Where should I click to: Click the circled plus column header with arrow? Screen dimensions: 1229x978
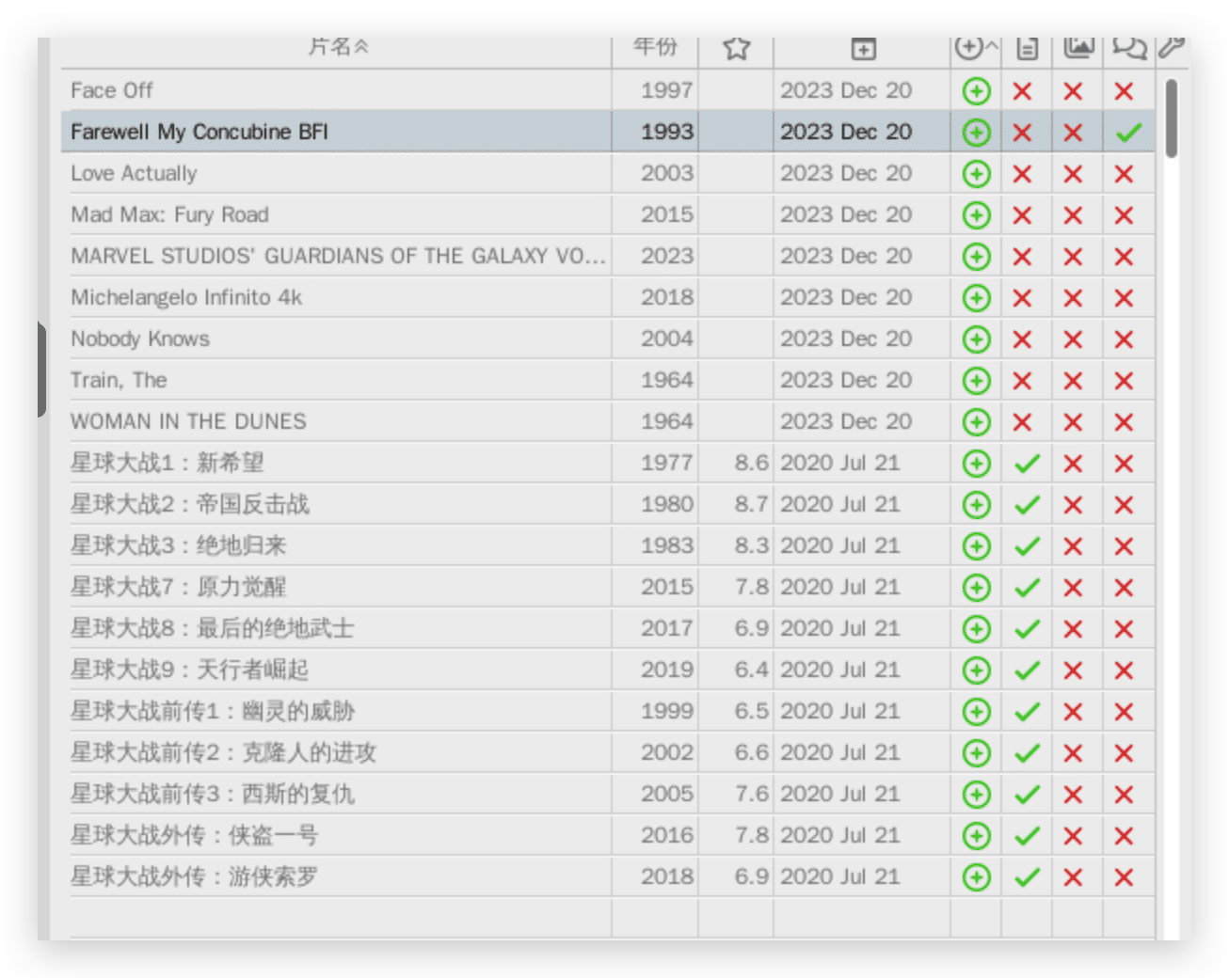[975, 47]
